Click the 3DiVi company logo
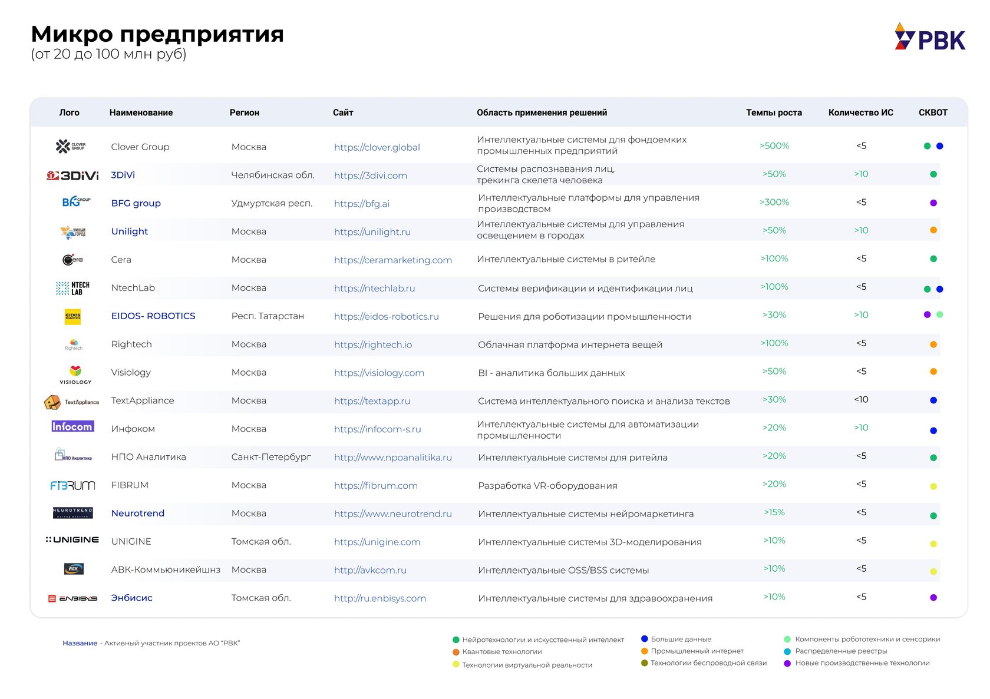Image resolution: width=990 pixels, height=699 pixels. tap(72, 175)
